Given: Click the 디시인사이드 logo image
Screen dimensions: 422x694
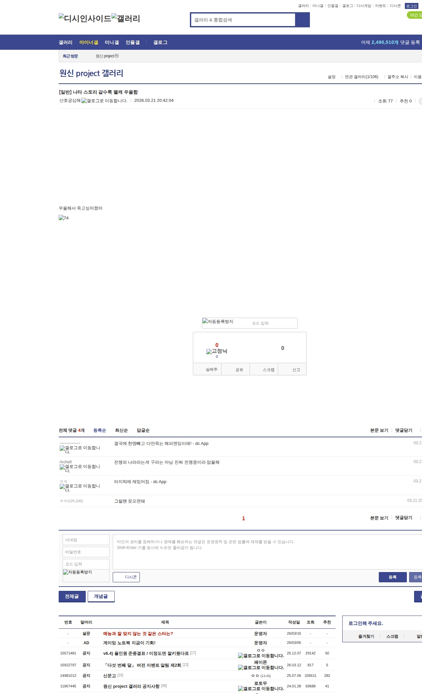Looking at the screenshot, I should pyautogui.click(x=85, y=18).
